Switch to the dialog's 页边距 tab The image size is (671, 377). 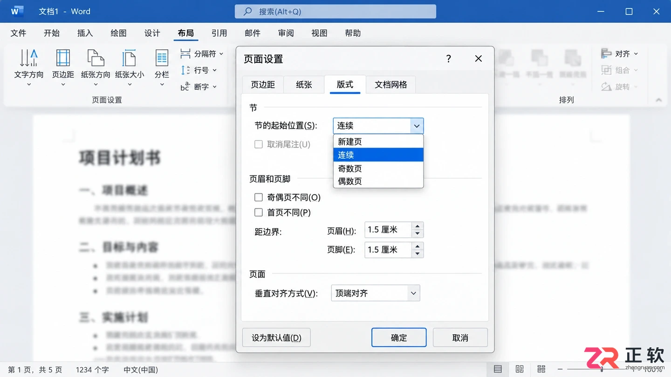(263, 85)
